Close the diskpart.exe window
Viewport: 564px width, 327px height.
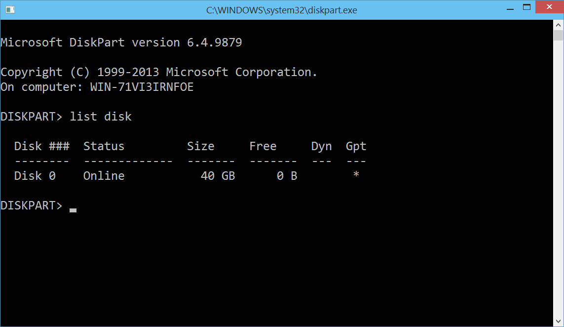tap(549, 8)
